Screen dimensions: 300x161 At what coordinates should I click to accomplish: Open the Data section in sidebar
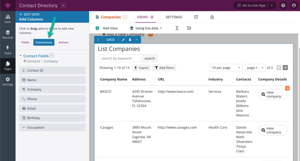[x=8, y=19]
